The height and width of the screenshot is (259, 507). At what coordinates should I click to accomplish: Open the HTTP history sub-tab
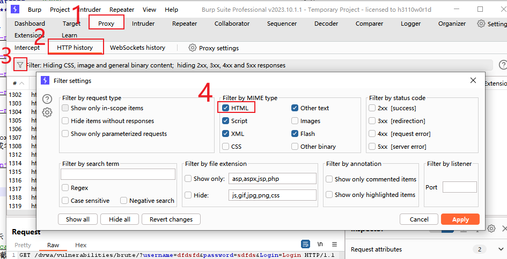coord(75,48)
